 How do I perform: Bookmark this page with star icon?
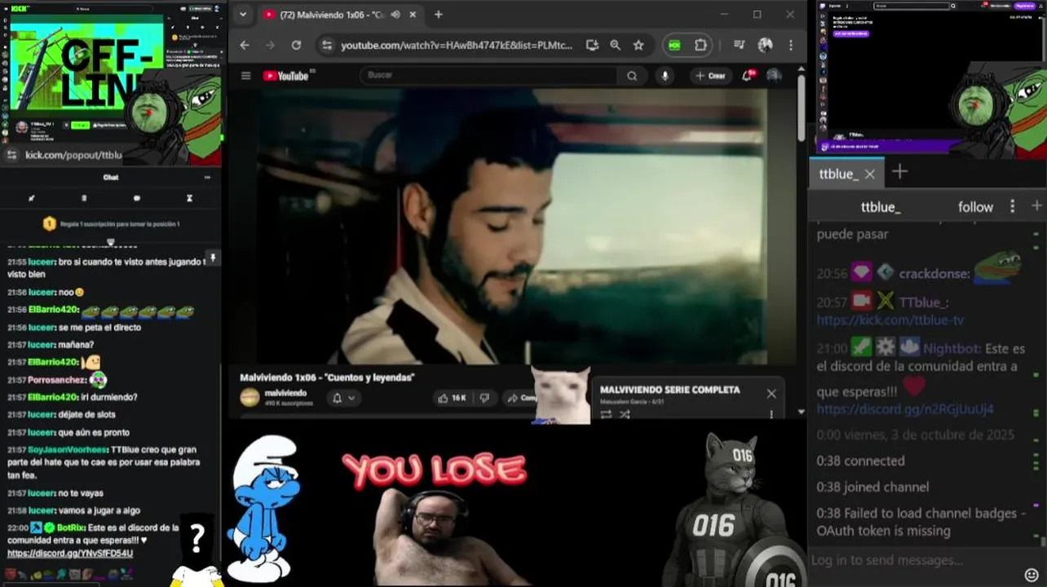[638, 46]
